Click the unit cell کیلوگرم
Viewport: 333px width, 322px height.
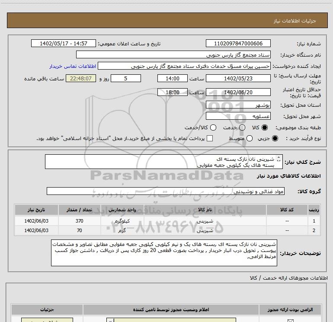(x=122, y=221)
